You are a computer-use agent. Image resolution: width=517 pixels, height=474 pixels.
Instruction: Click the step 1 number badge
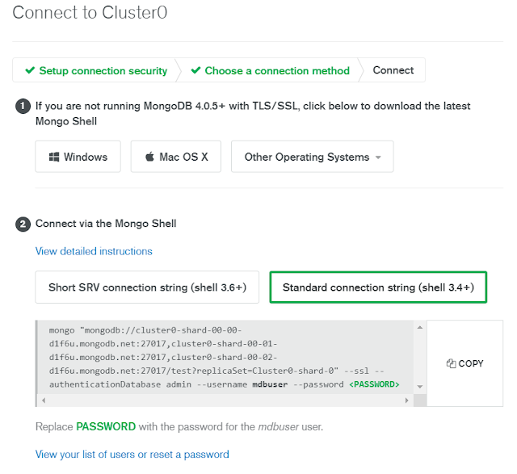point(23,106)
